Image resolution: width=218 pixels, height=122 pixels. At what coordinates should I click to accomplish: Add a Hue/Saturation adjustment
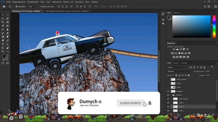click(x=172, y=53)
